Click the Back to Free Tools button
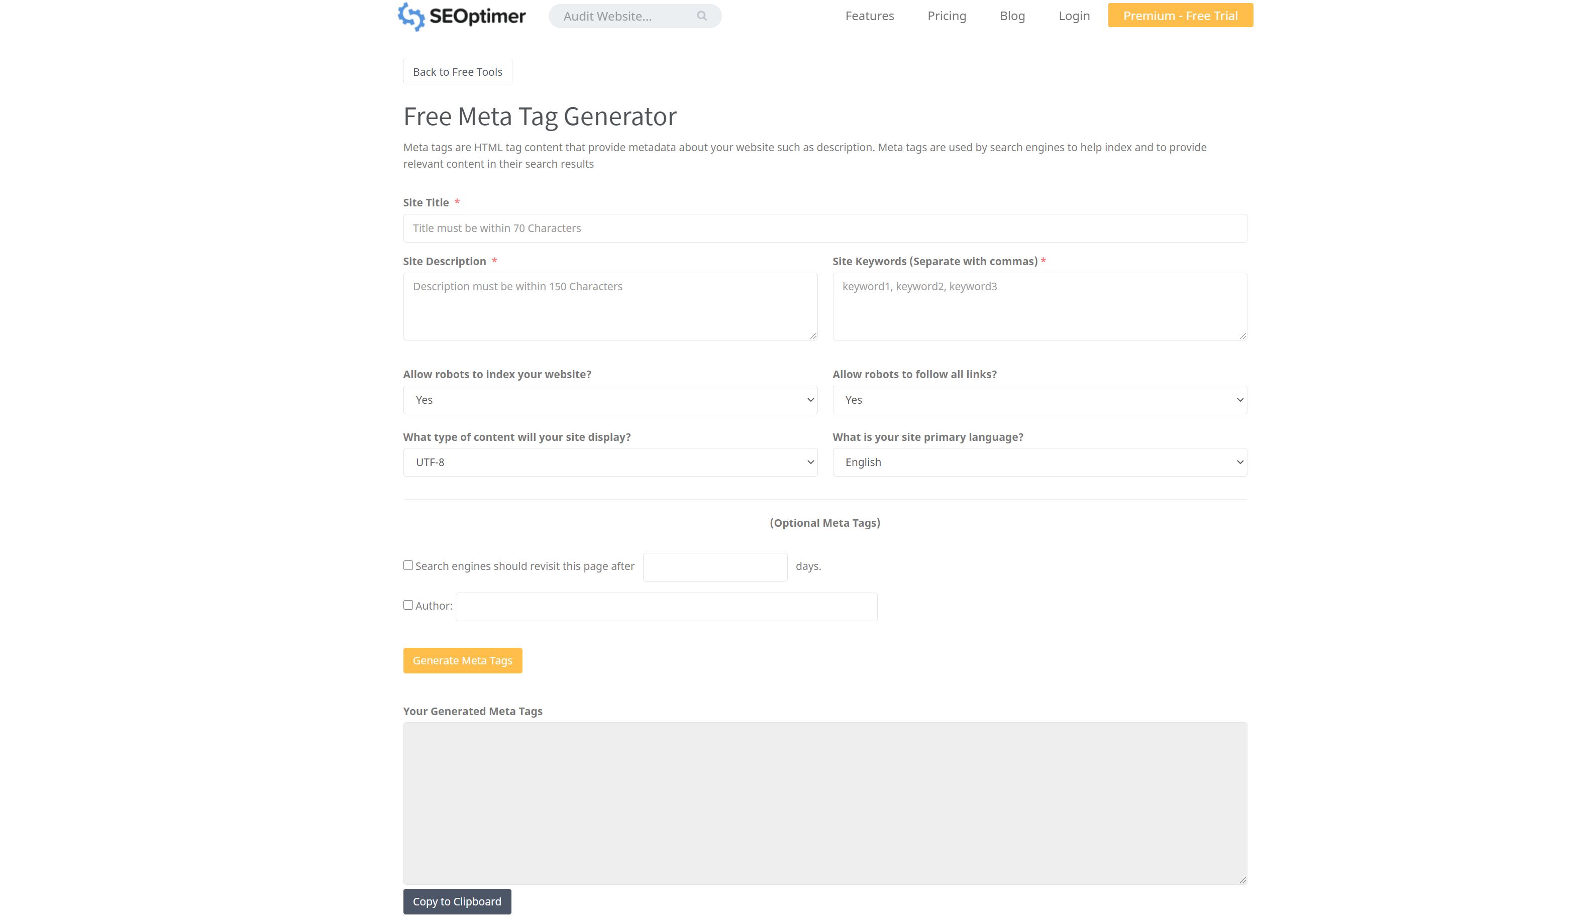 point(457,72)
